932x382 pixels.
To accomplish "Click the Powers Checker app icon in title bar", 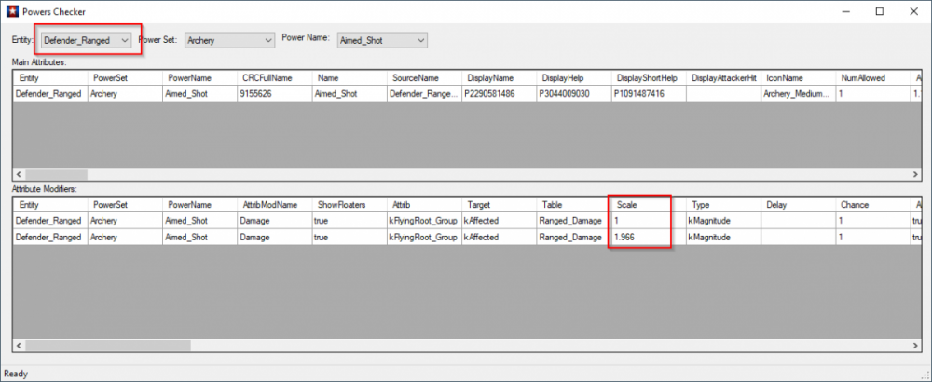I will point(11,11).
